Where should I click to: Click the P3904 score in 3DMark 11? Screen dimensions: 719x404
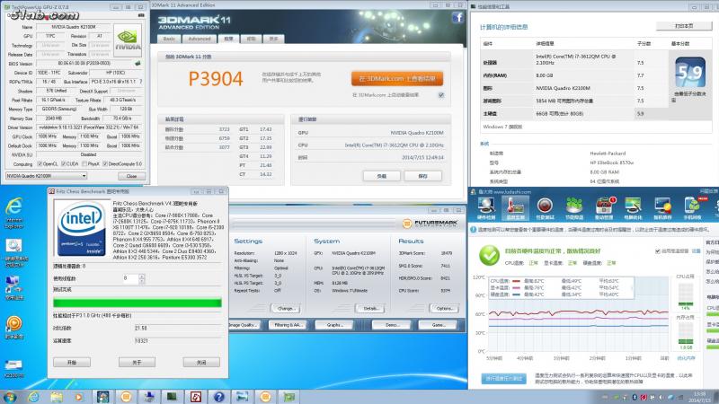tap(216, 79)
